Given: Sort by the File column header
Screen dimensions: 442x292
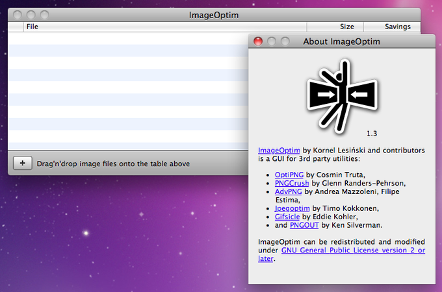Looking at the screenshot, I should (x=165, y=27).
